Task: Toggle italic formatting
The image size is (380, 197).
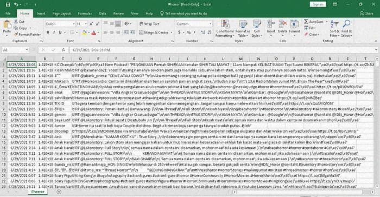Action: [54, 32]
